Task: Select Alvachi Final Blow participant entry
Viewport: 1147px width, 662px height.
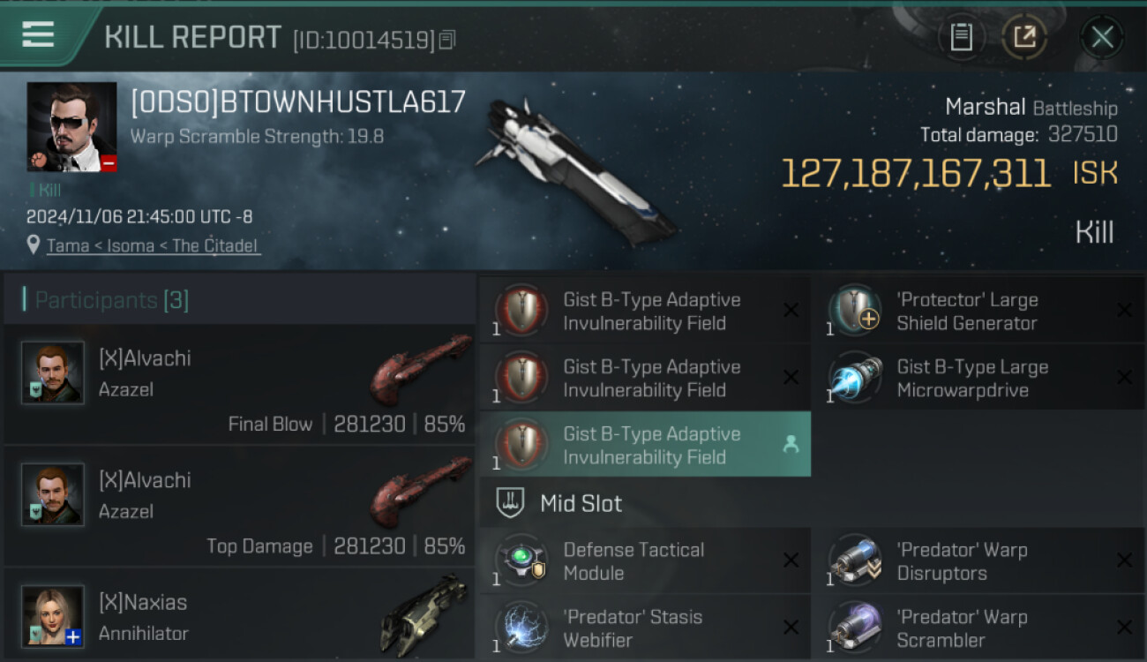Action: pos(239,384)
